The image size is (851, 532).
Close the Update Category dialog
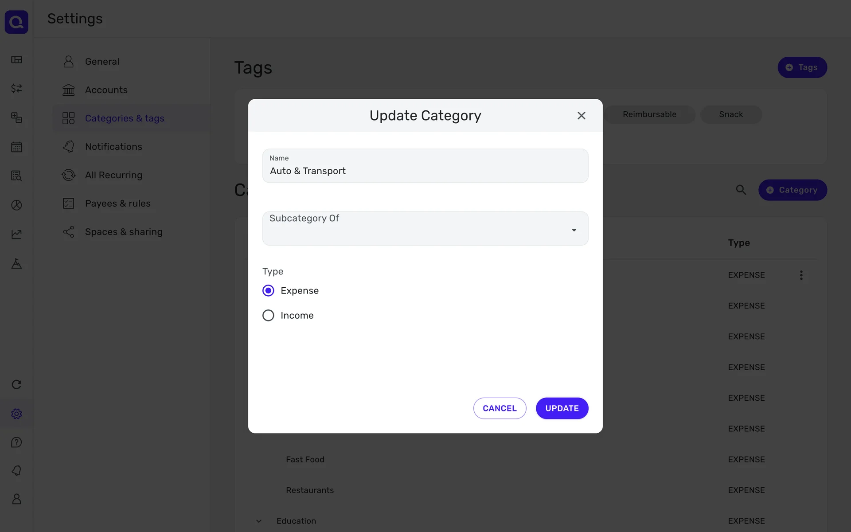tap(581, 116)
